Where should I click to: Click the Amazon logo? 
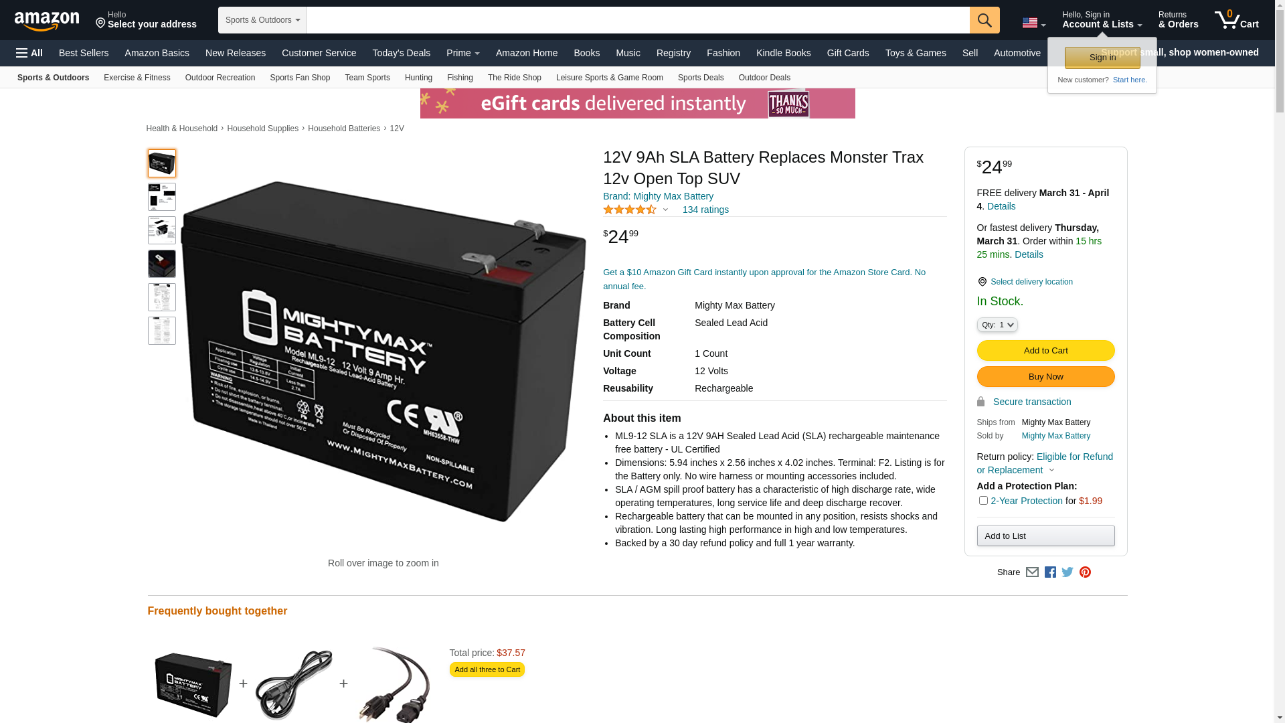[x=47, y=21]
